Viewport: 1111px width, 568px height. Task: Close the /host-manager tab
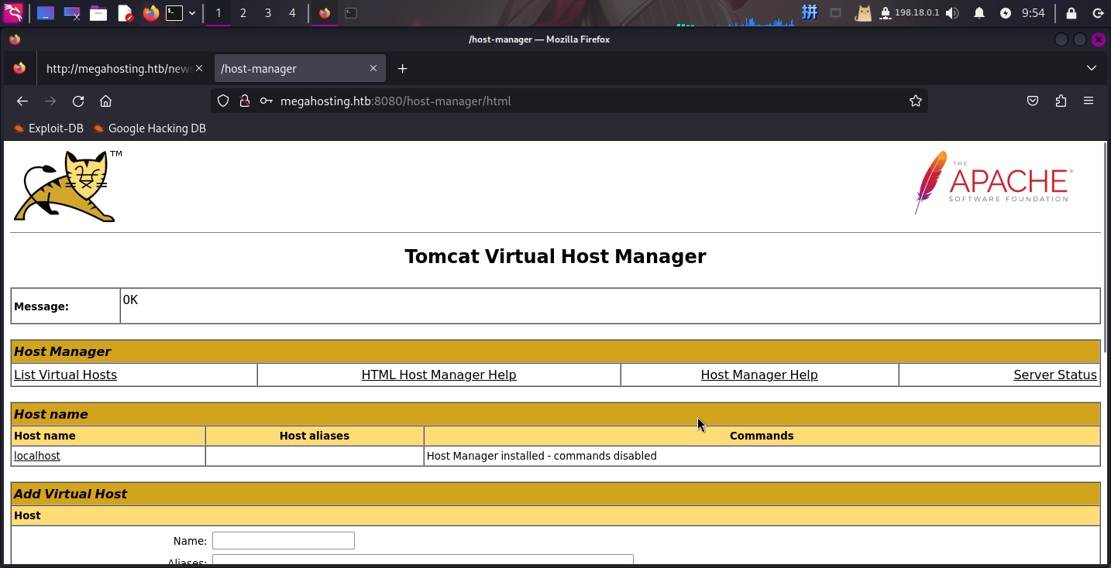[x=373, y=68]
